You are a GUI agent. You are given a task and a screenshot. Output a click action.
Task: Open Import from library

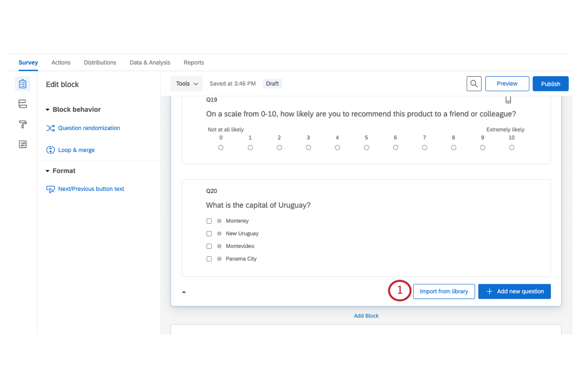(444, 291)
